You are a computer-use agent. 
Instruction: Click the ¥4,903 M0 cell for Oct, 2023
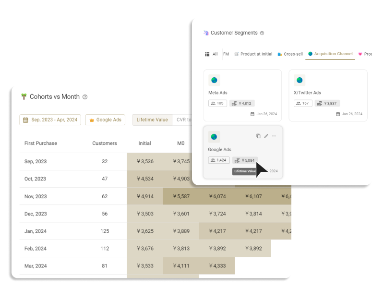point(181,179)
